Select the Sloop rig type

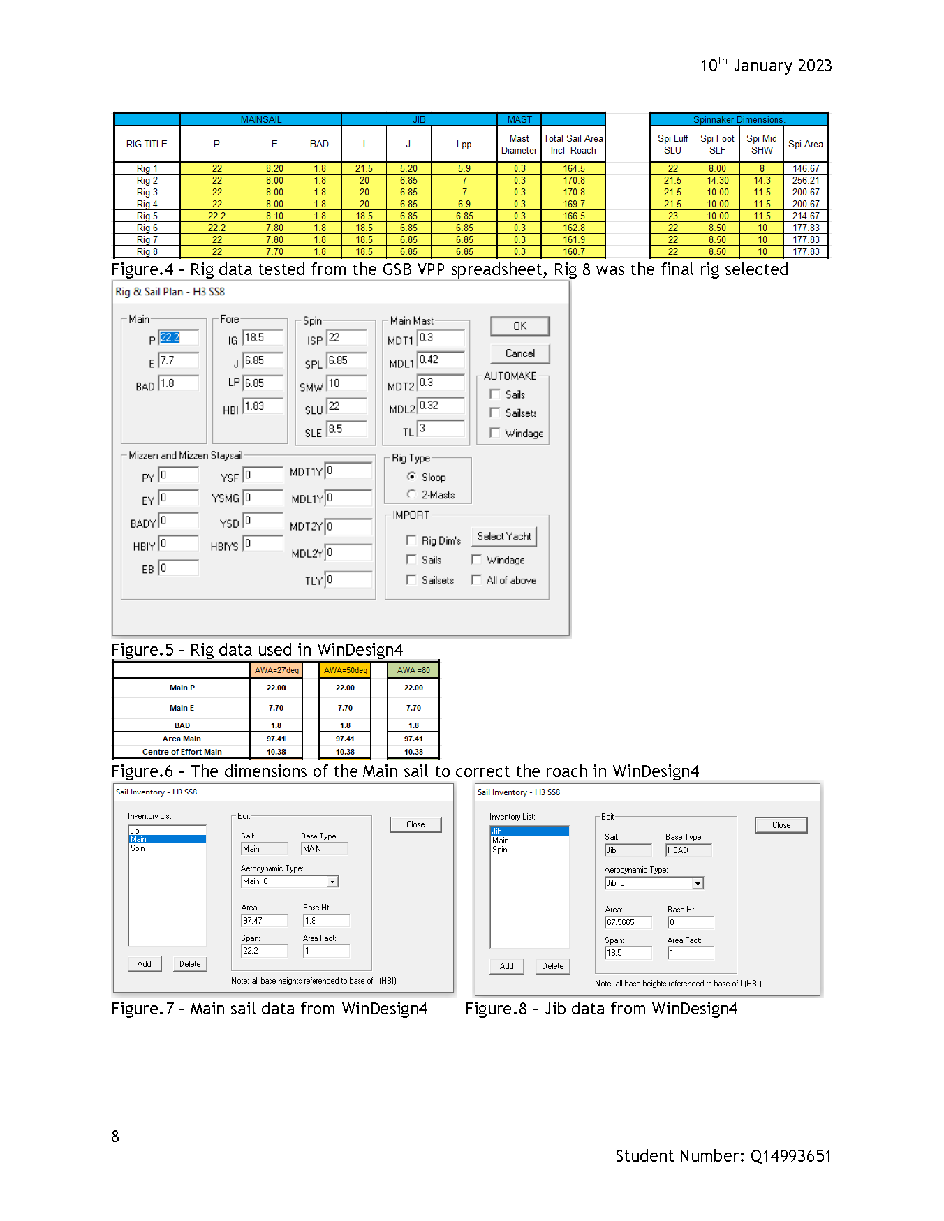[412, 477]
